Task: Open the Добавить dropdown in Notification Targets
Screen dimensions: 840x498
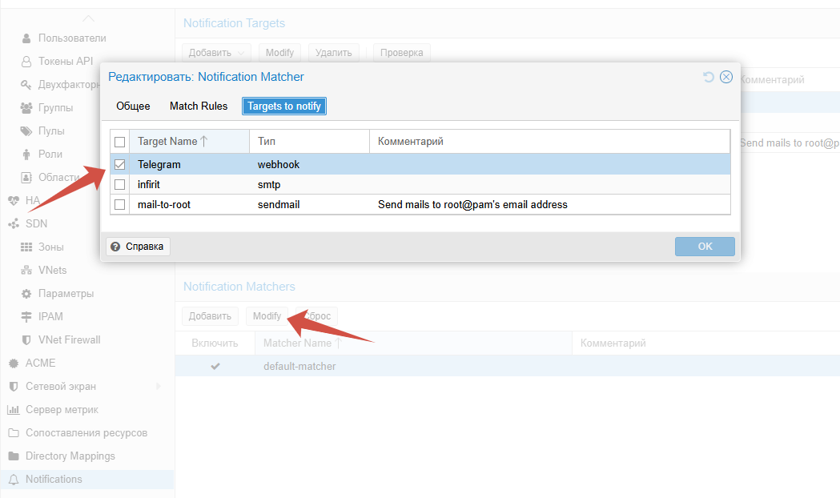Action: coord(216,53)
